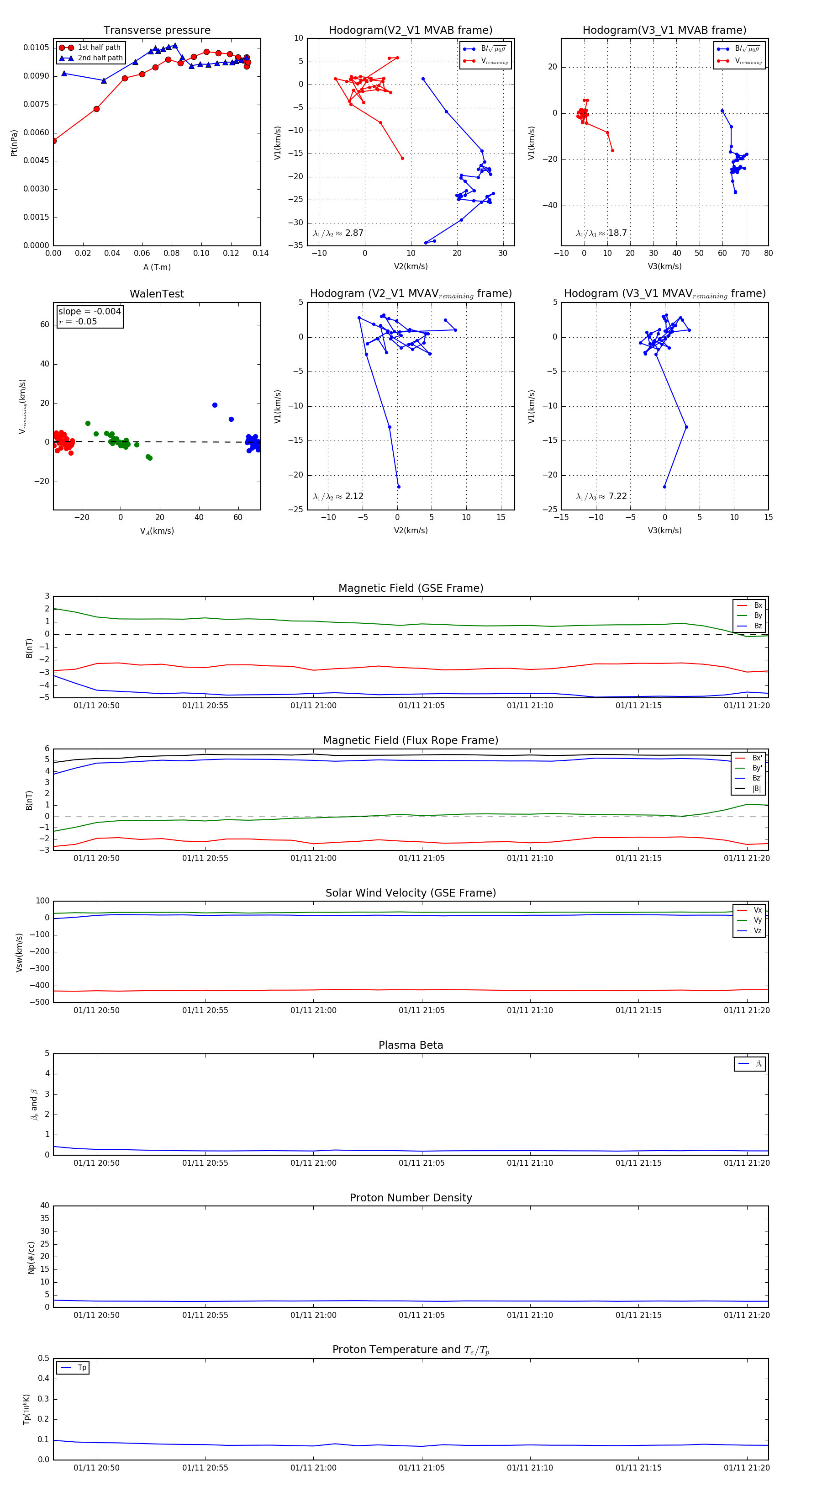
Task: Click the 'Plasma Beta' panel title
Action: [x=411, y=1045]
